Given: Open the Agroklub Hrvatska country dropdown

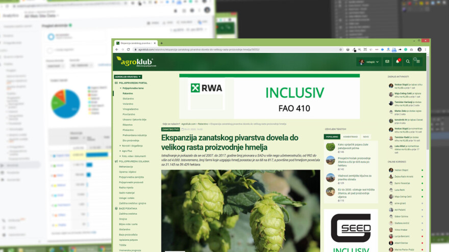Looking at the screenshot, I should click(128, 77).
